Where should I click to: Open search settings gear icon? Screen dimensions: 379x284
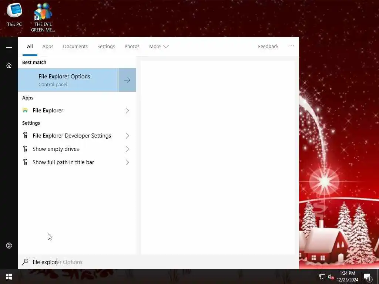[9, 246]
